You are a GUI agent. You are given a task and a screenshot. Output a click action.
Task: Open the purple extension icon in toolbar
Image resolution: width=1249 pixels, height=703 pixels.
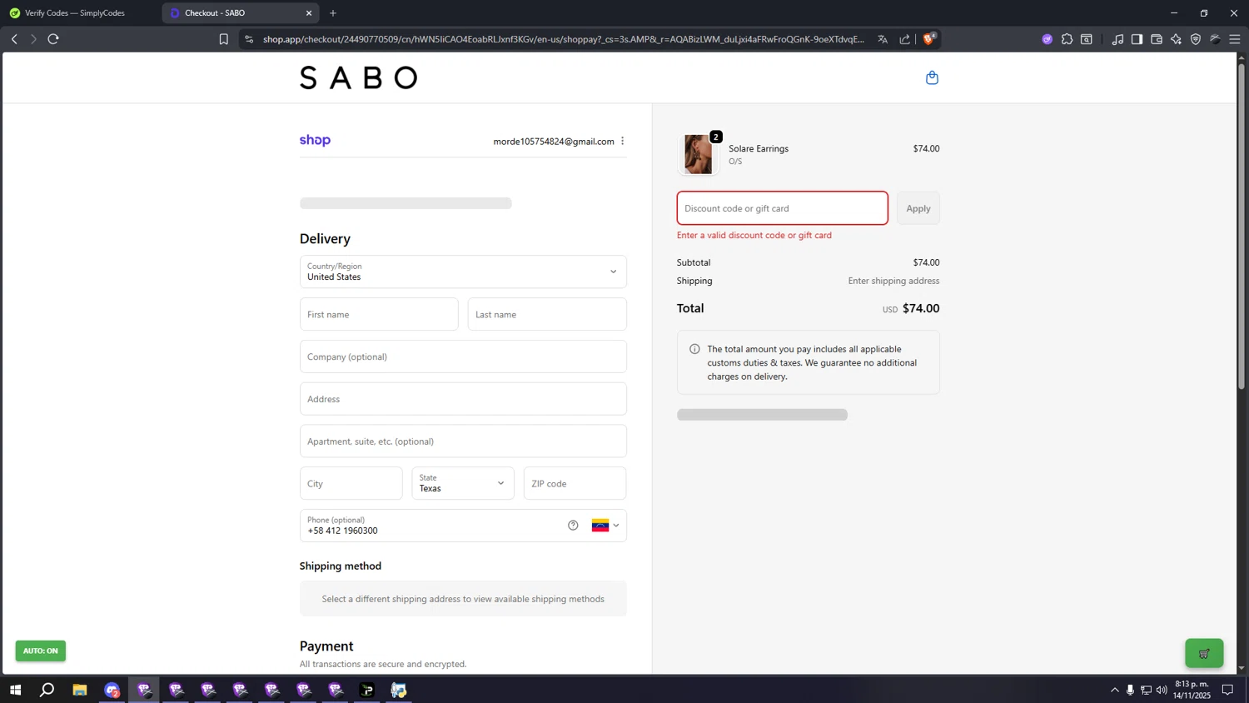tap(1047, 39)
